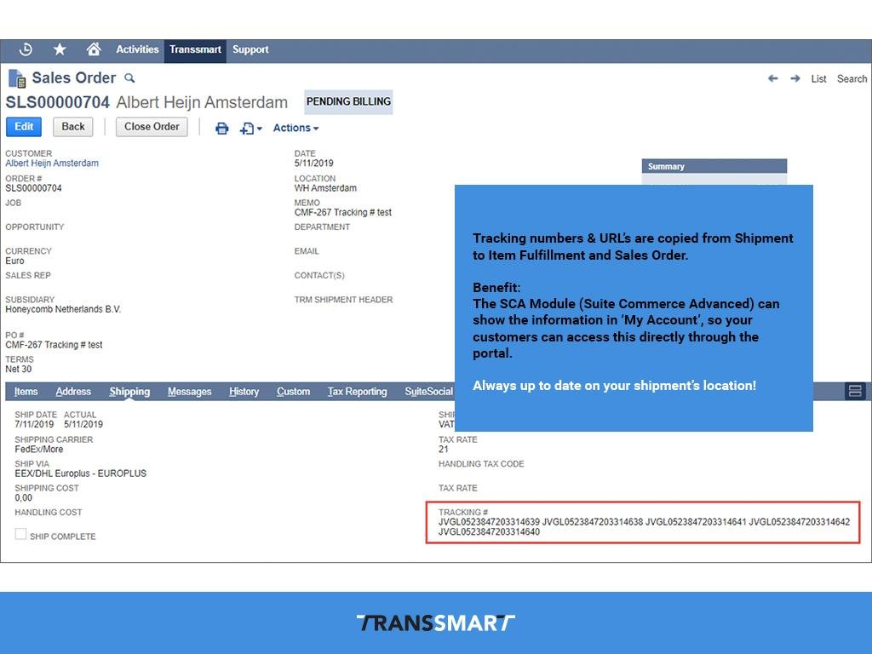
Task: Open the Custom tab
Action: point(294,392)
